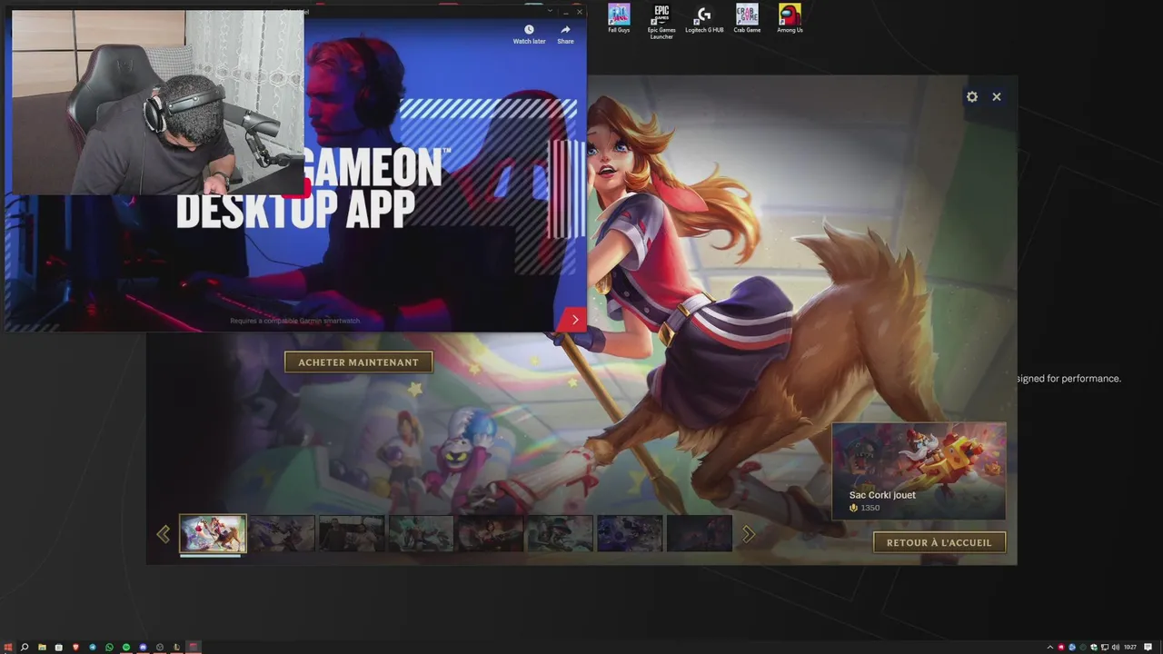Click the RETOUR À L'ACCUEIL button
Image resolution: width=1163 pixels, height=654 pixels.
point(939,542)
